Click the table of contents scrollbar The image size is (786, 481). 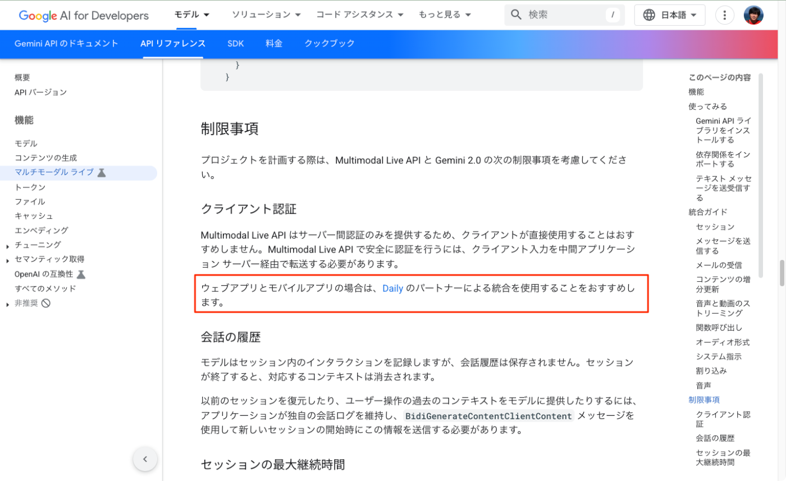pyautogui.click(x=761, y=175)
